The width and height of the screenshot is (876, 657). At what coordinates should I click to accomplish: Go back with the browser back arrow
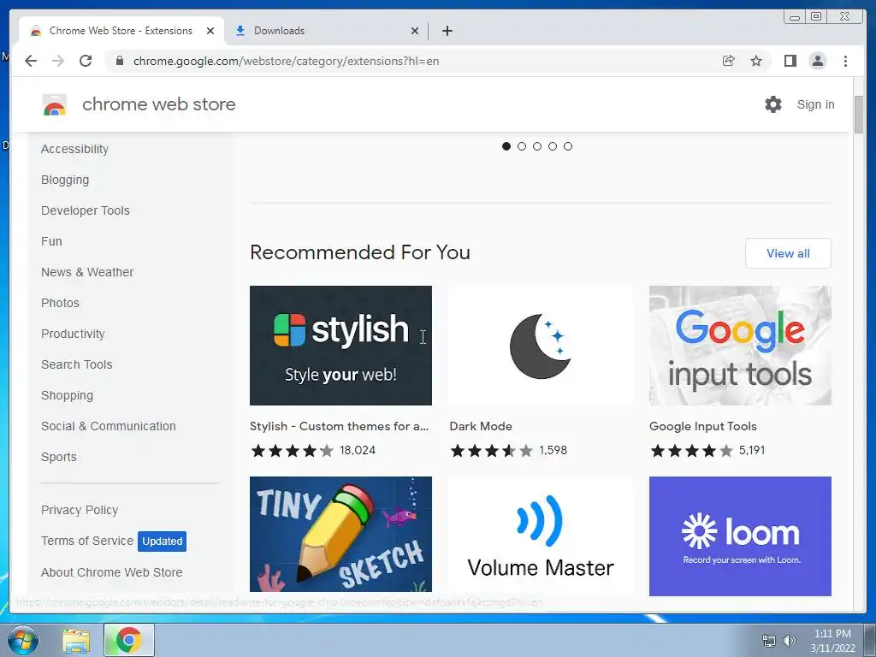click(31, 61)
